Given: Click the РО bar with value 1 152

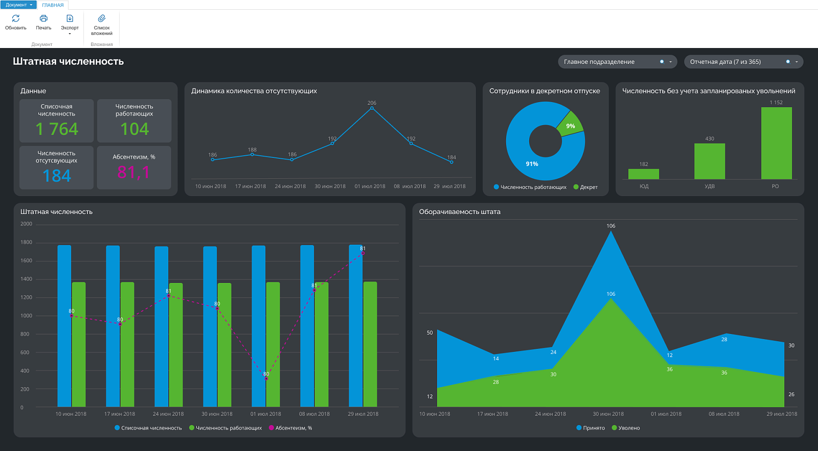Looking at the screenshot, I should 776,143.
